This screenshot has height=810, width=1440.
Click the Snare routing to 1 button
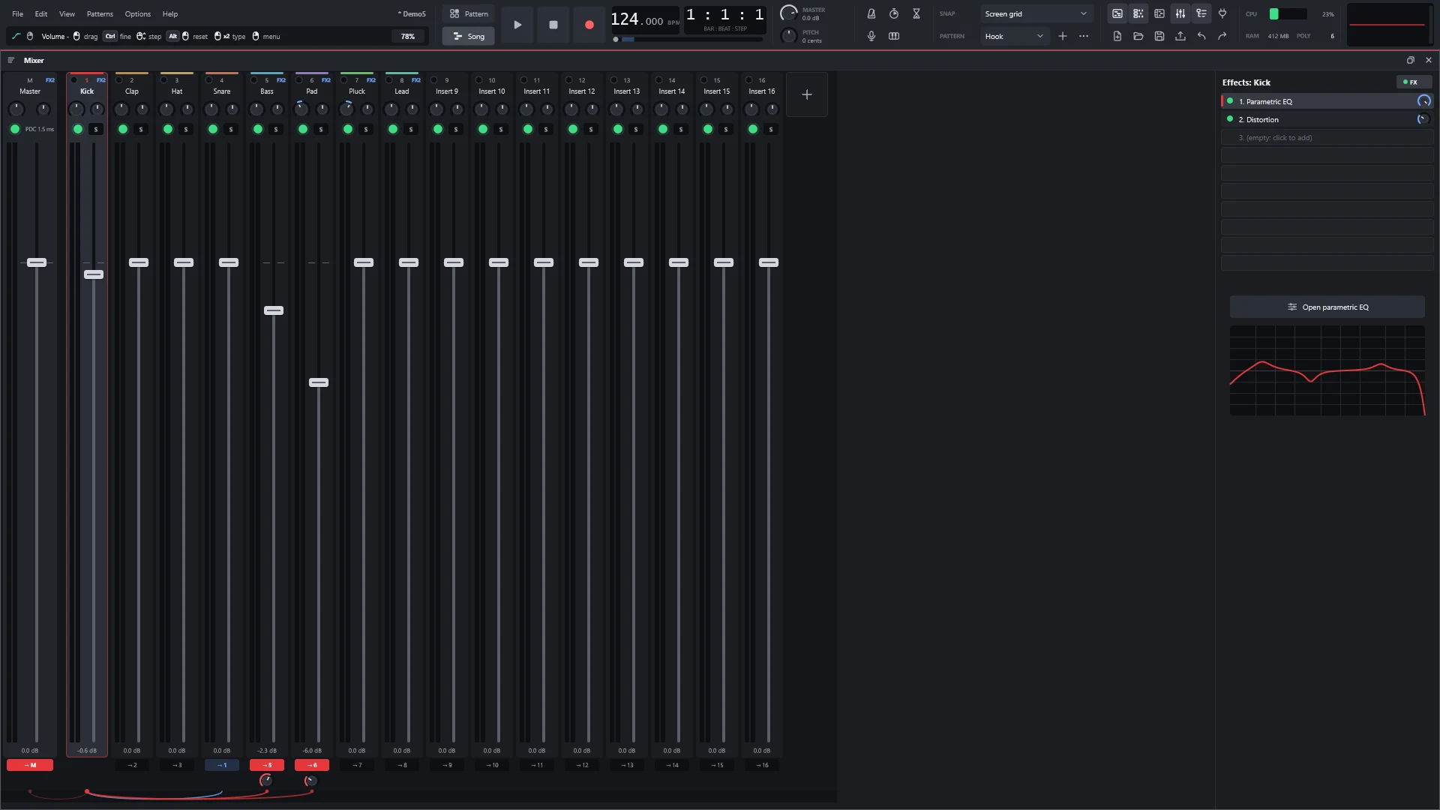[x=222, y=765]
